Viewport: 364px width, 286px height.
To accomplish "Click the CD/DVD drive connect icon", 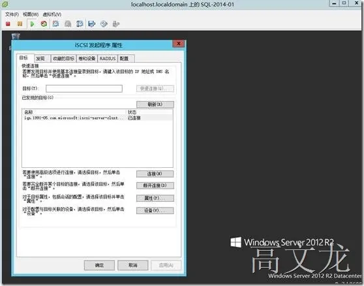I will (104, 24).
